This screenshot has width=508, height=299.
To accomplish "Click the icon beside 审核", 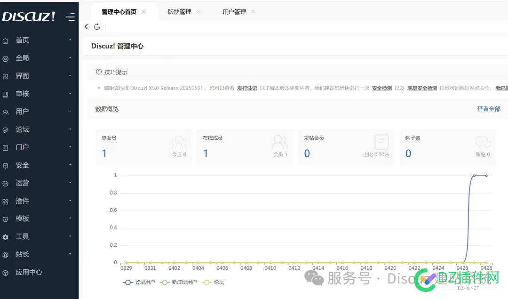I will coord(6,94).
